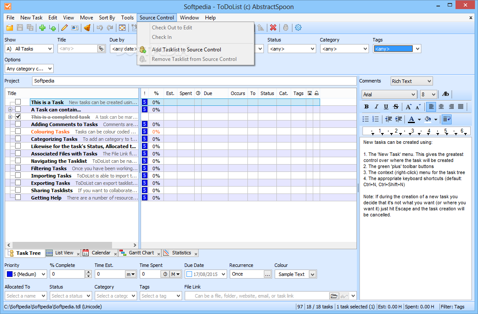Toggle strikethrough formatting in comments
Screen dimensions: 478x314
[396, 107]
